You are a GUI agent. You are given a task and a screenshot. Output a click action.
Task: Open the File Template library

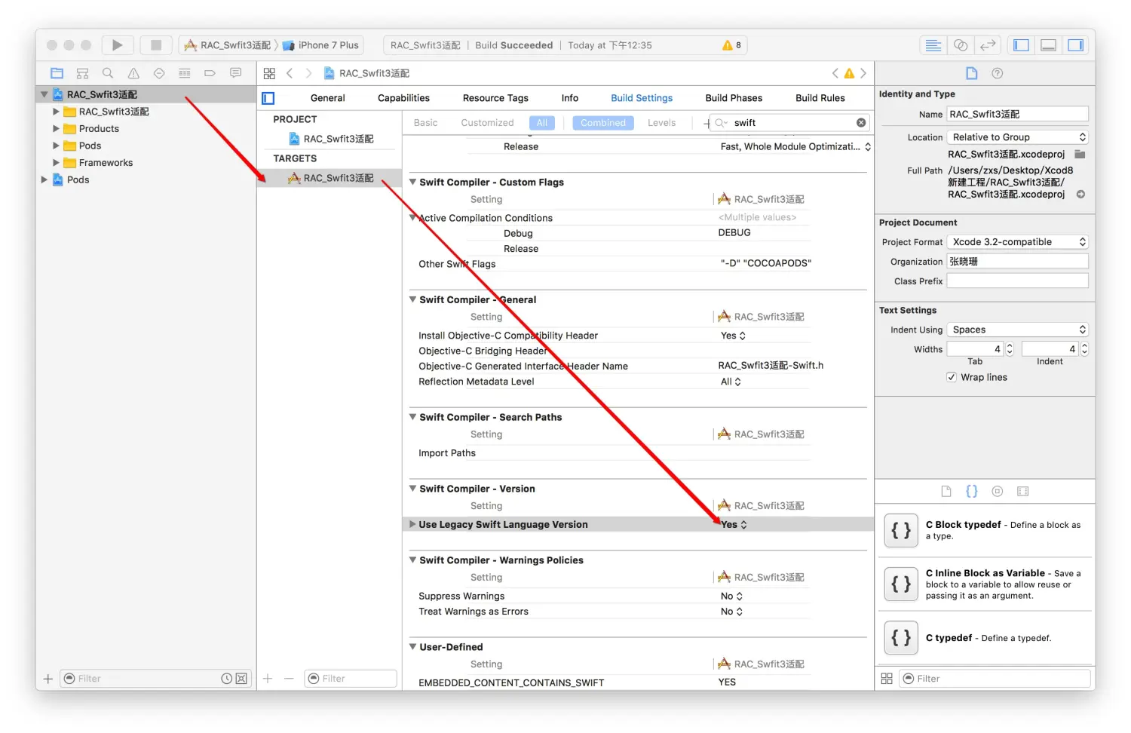coord(946,491)
